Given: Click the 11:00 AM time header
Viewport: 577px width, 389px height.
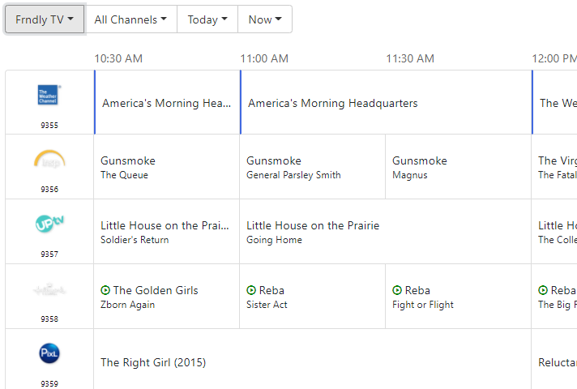Looking at the screenshot, I should 264,58.
